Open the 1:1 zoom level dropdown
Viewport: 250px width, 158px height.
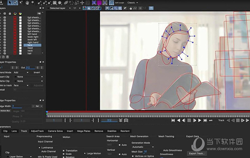(77, 8)
